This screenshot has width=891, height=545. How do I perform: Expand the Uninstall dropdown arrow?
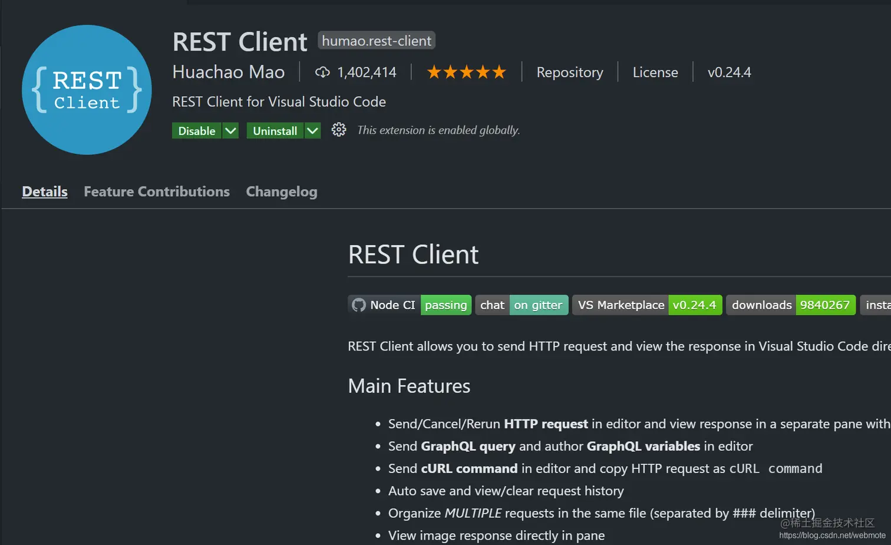(312, 131)
